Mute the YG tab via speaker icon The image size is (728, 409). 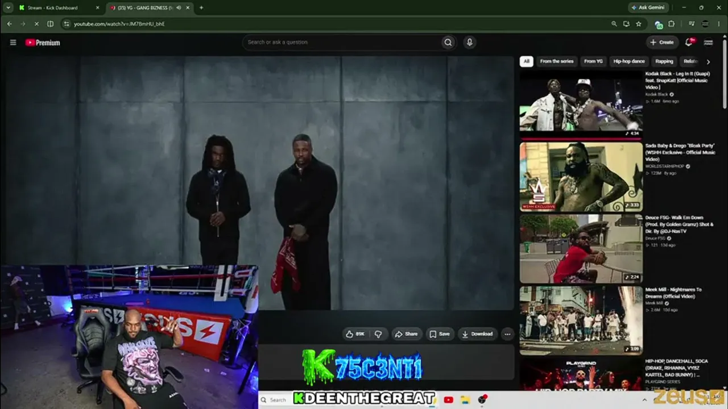178,8
